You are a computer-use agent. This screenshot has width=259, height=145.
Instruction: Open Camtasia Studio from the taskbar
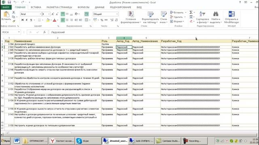[168, 141]
